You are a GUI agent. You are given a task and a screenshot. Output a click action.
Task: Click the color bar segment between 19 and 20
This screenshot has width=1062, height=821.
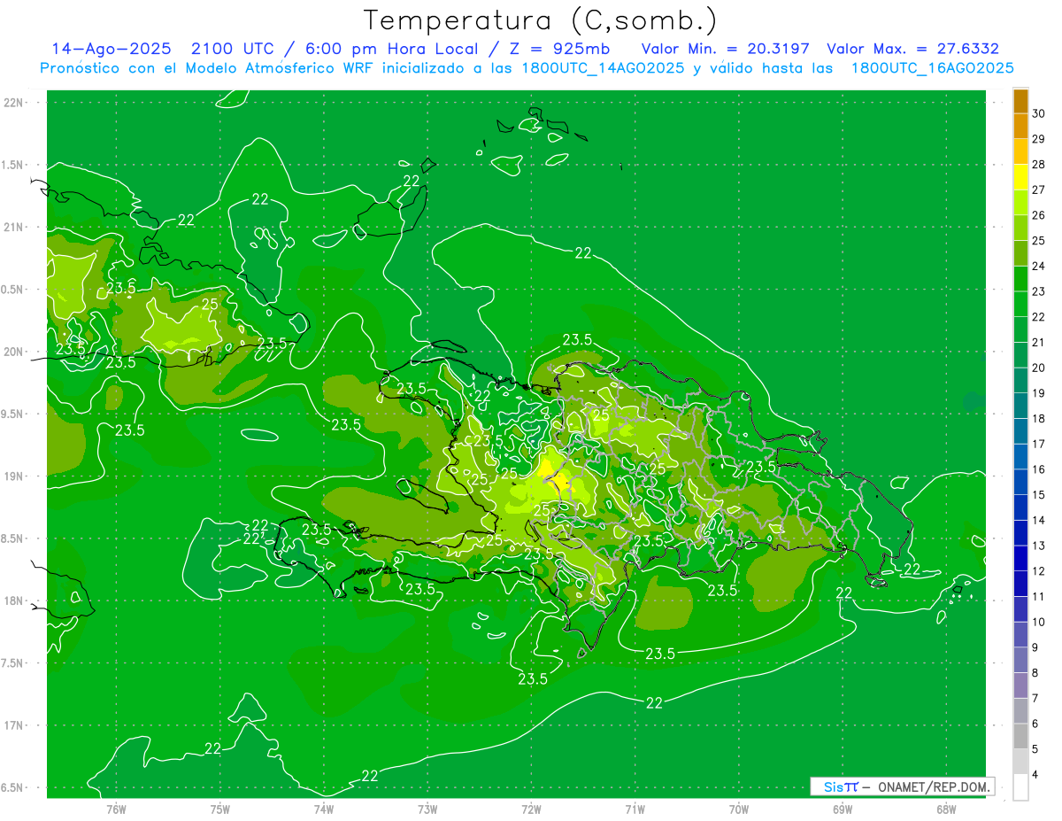tap(1020, 381)
